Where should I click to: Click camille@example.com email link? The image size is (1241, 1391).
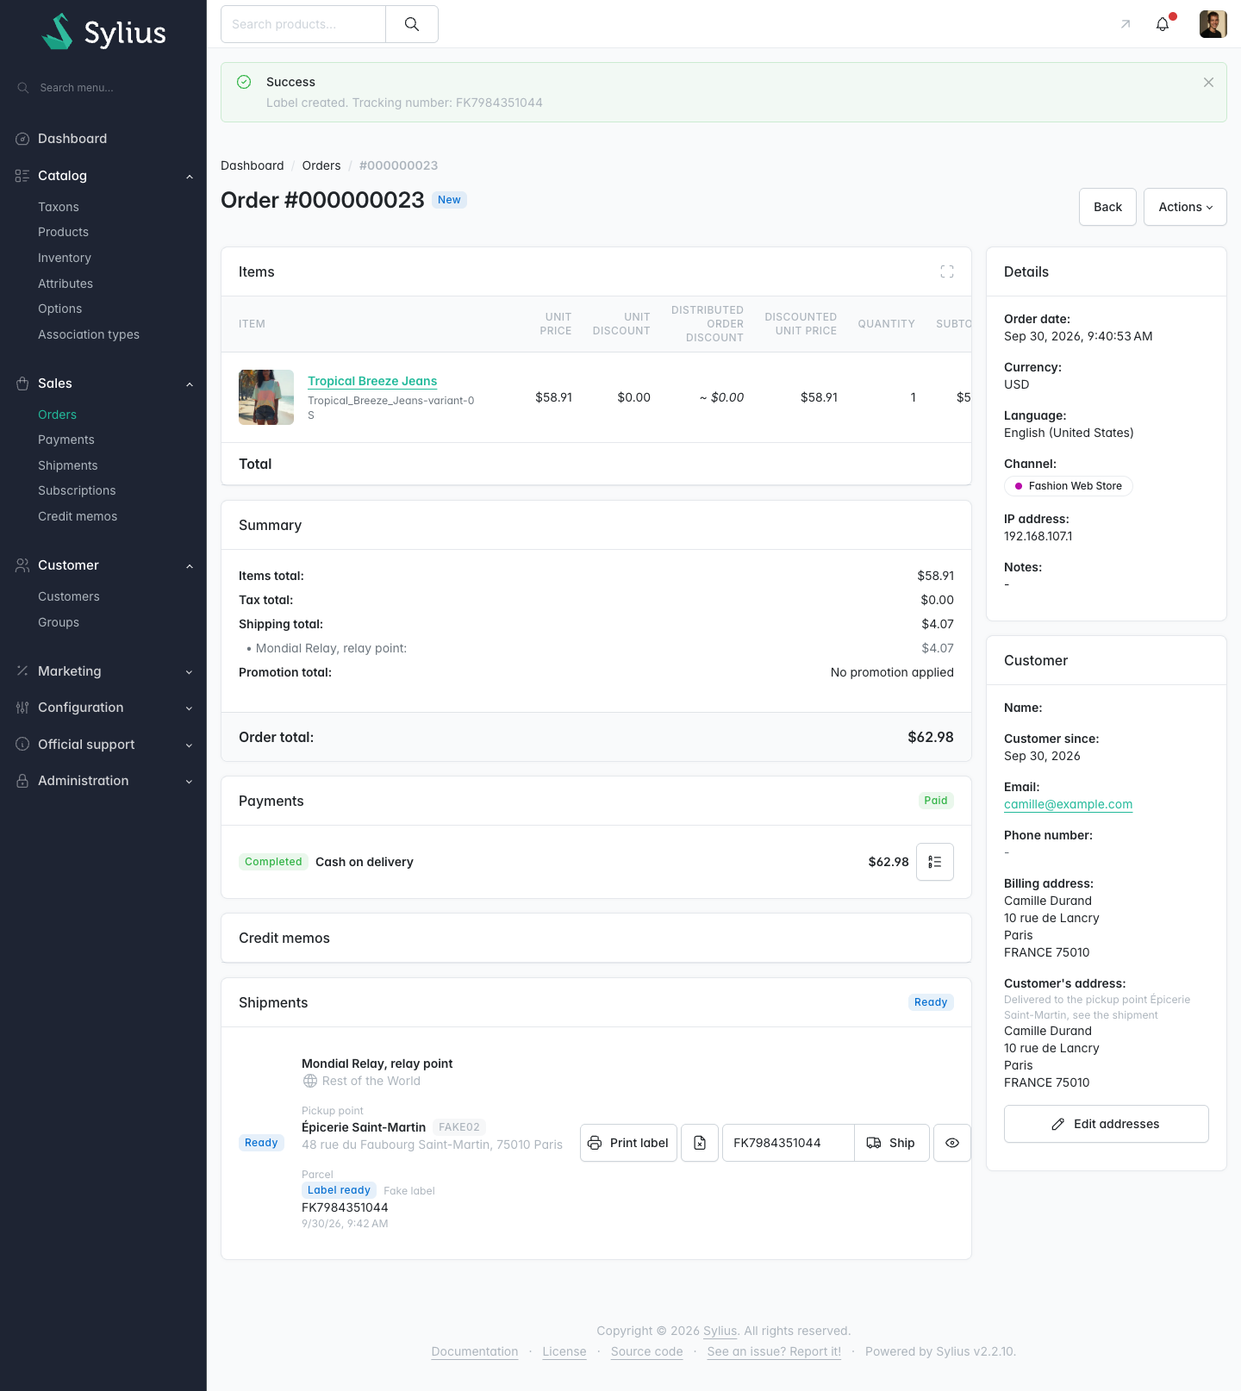point(1068,804)
